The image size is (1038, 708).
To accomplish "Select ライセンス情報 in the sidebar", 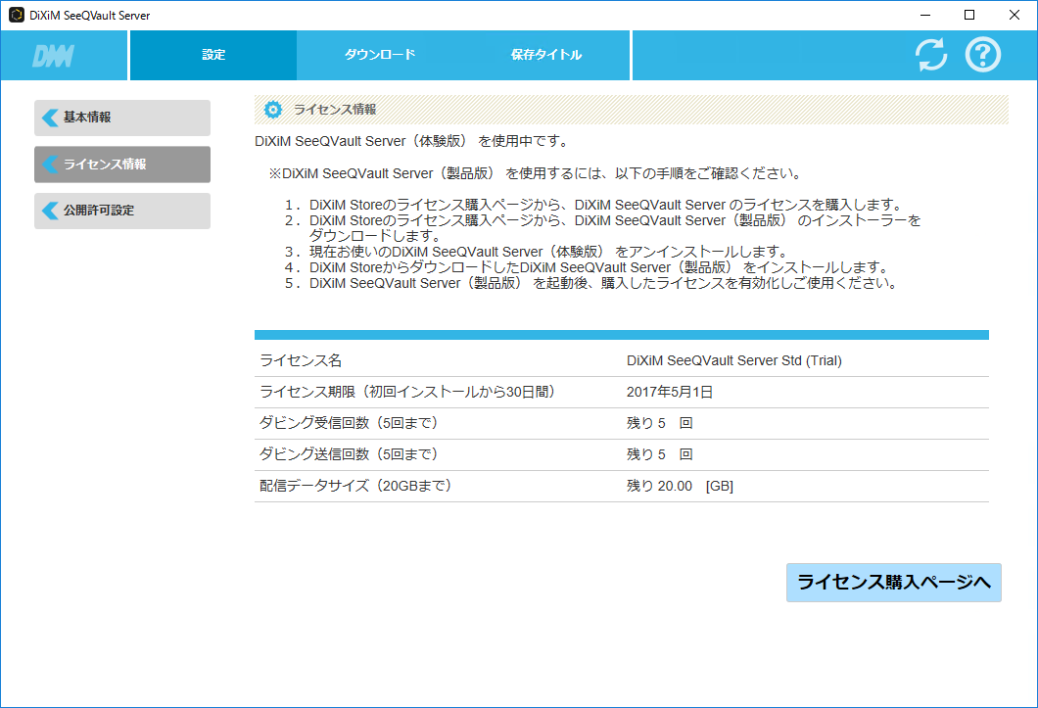I will (121, 165).
